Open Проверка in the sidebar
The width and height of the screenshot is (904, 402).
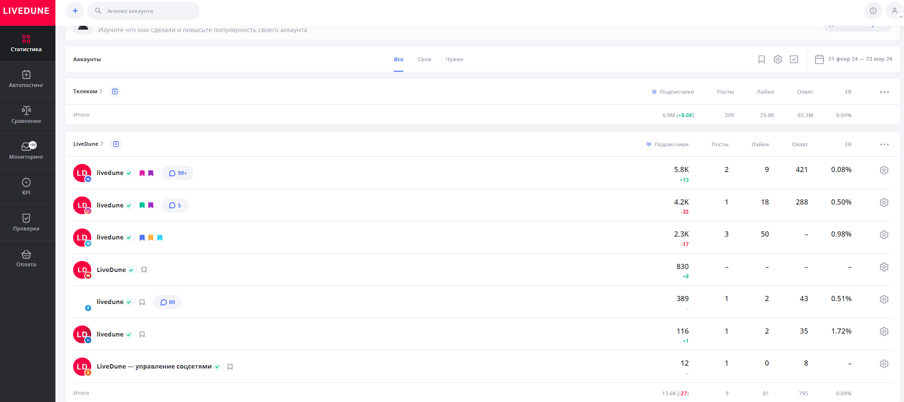click(26, 222)
